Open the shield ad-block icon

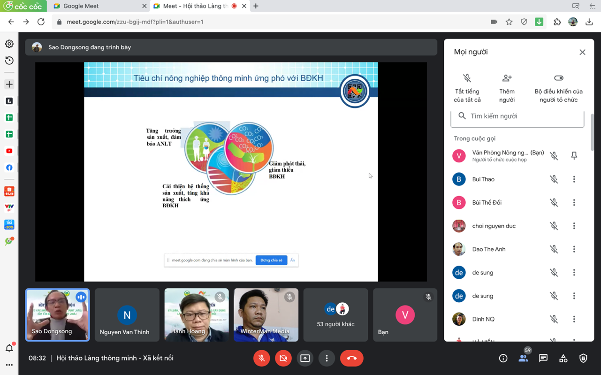(x=524, y=22)
